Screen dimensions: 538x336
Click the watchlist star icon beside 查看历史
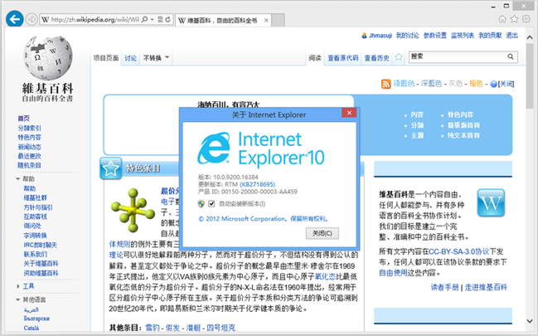click(399, 57)
